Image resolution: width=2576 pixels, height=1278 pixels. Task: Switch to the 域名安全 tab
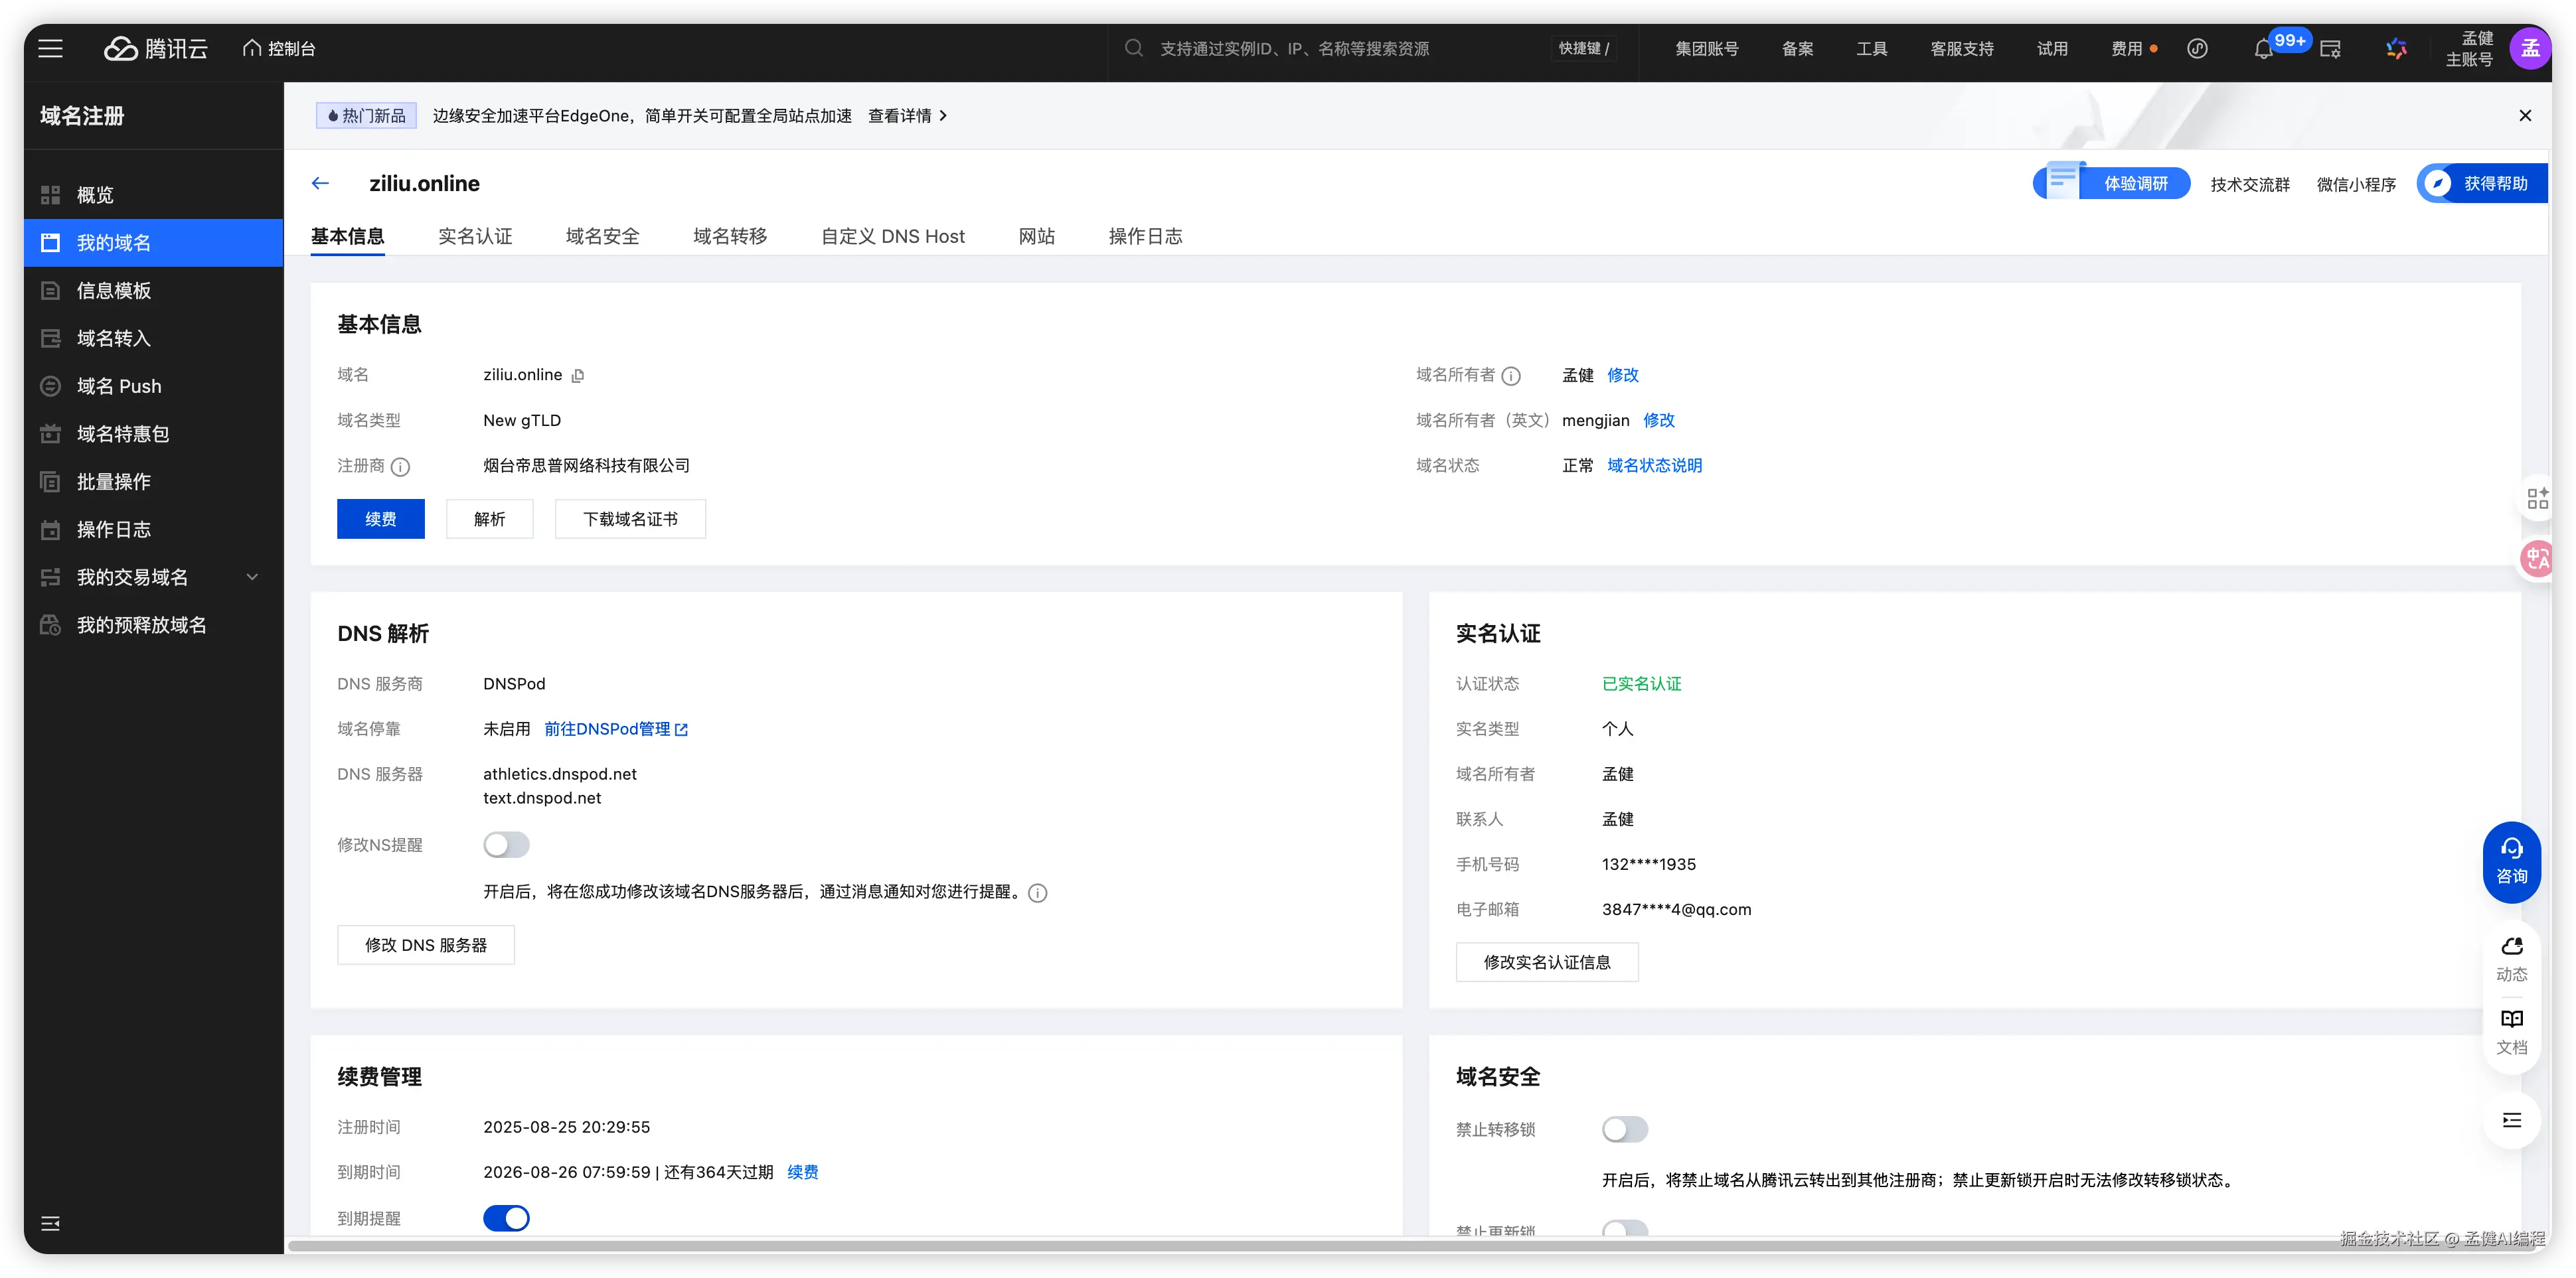pos(602,236)
